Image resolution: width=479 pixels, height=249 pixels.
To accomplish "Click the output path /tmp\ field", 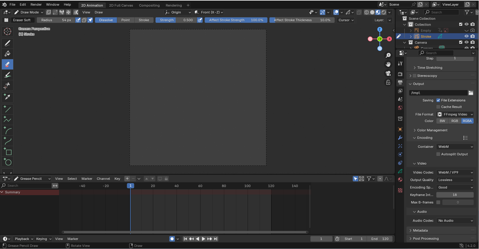I will pyautogui.click(x=438, y=93).
